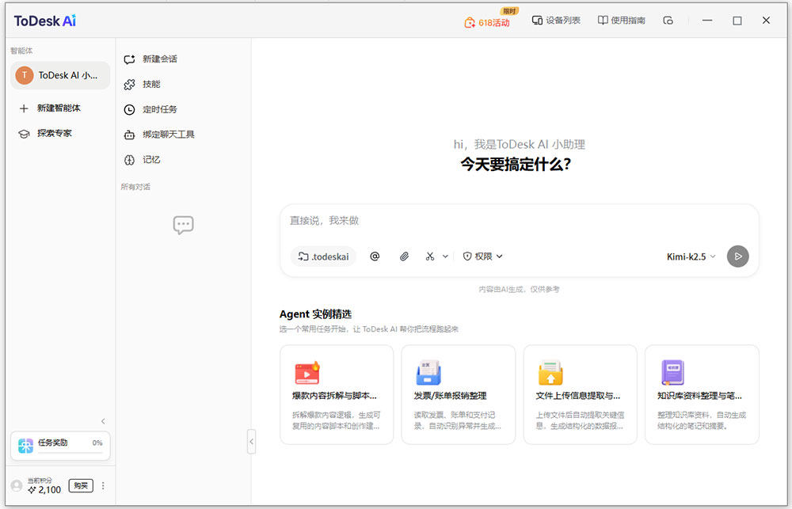Click the 新建智能体 label
The width and height of the screenshot is (792, 509).
coord(59,108)
